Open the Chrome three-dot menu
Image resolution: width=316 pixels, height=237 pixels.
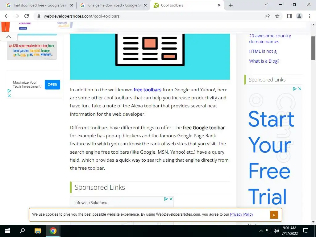(x=309, y=16)
